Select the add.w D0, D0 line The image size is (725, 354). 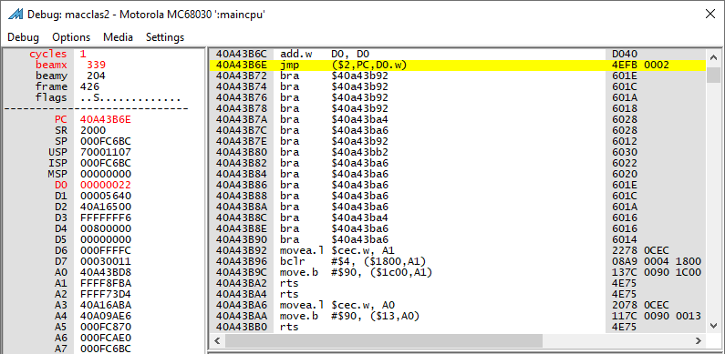(458, 54)
